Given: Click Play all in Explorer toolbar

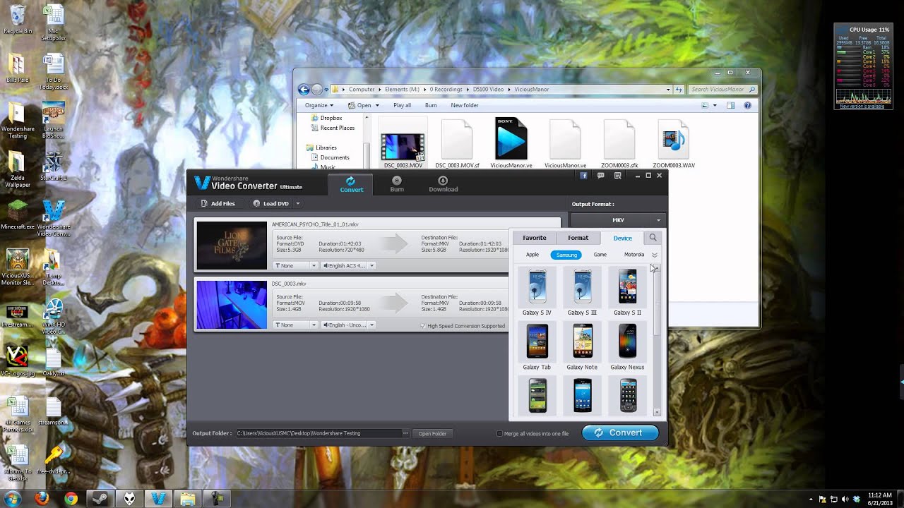Looking at the screenshot, I should pyautogui.click(x=402, y=105).
